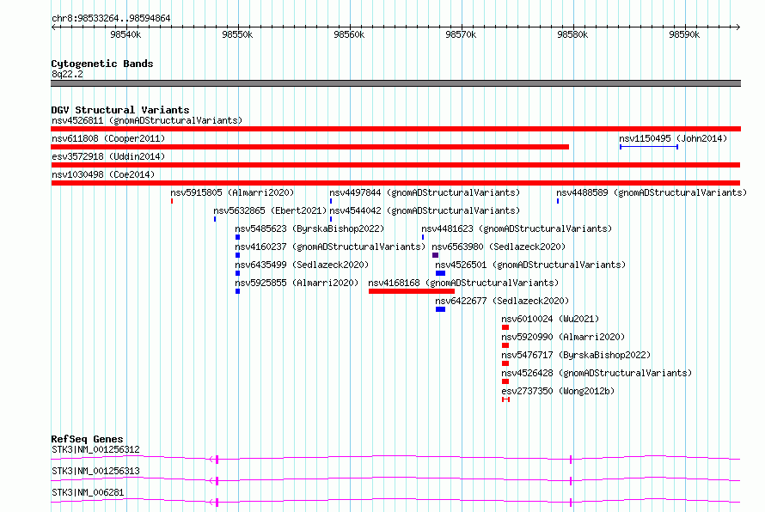The width and height of the screenshot is (765, 512).
Task: Click the red bar under nsv611808
Action: [309, 147]
